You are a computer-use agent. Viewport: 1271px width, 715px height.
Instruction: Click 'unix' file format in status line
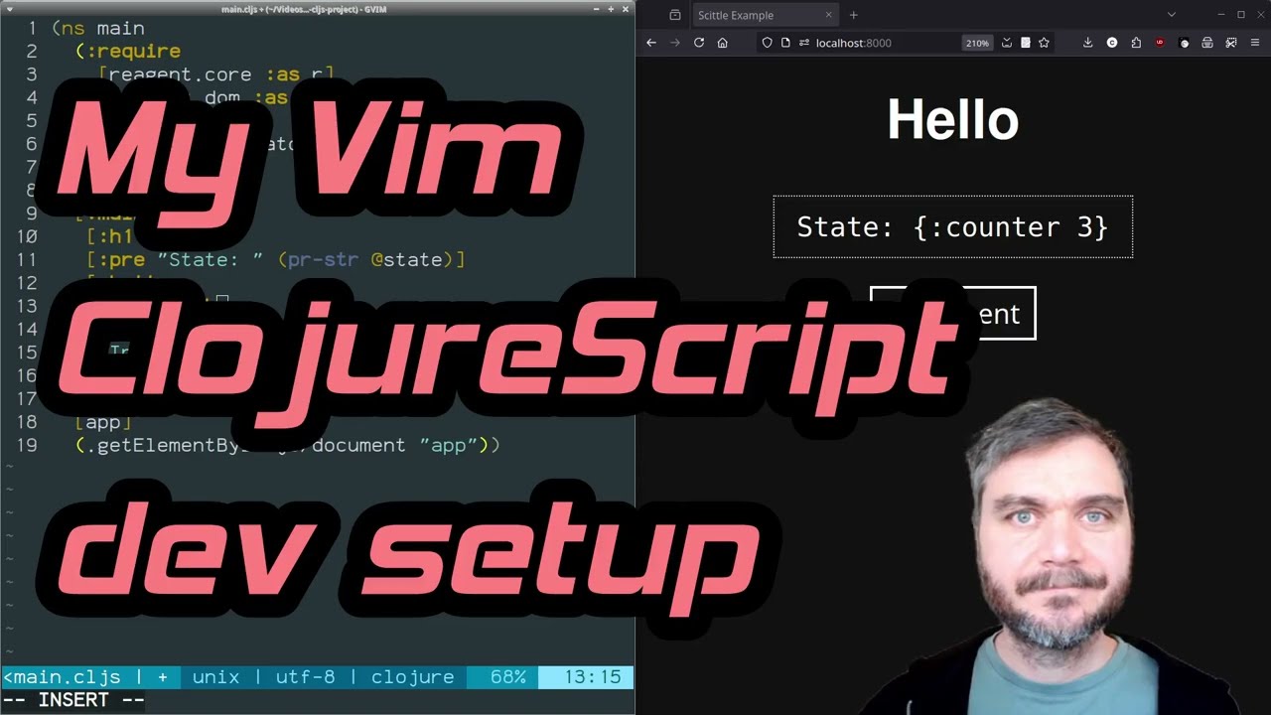pyautogui.click(x=215, y=677)
